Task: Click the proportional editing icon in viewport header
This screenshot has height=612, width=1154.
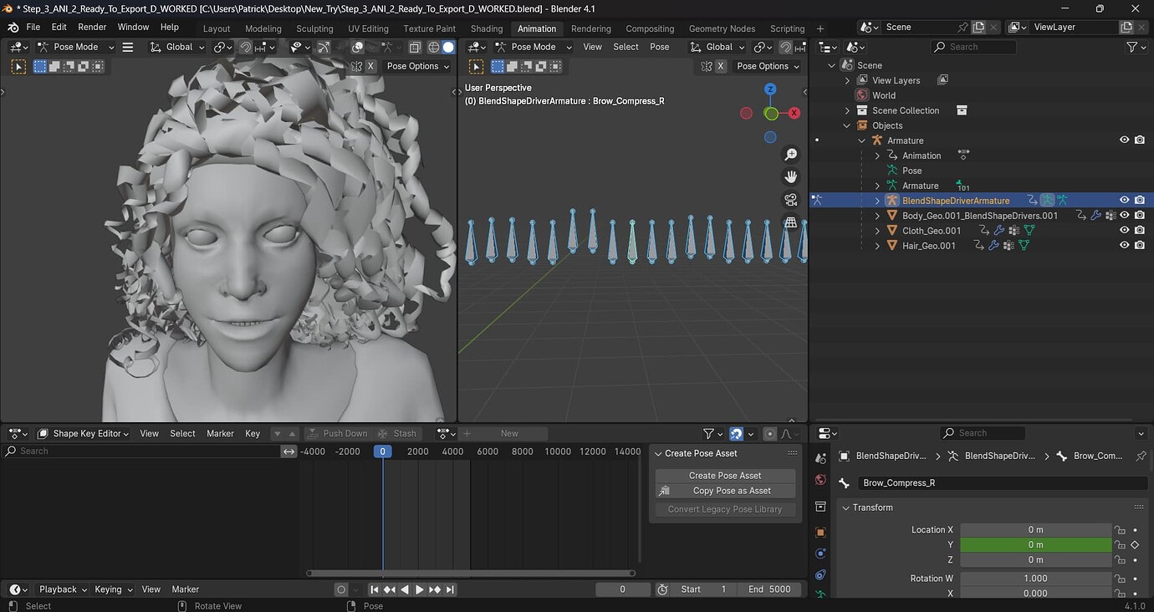Action: (357, 47)
